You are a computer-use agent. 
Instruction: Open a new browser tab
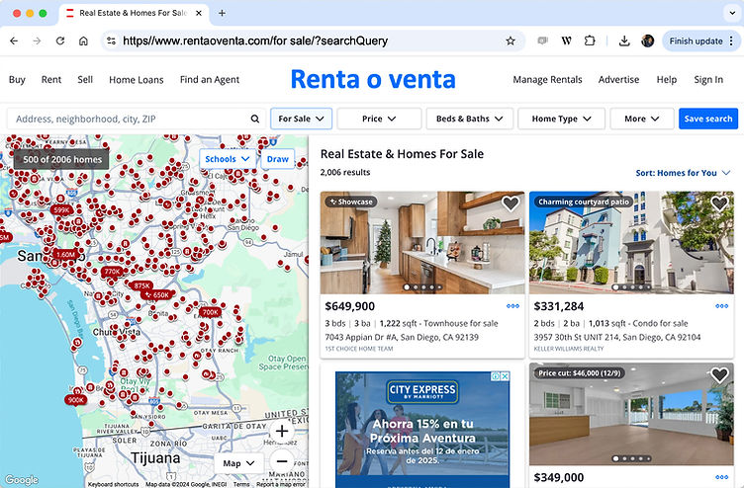(222, 13)
